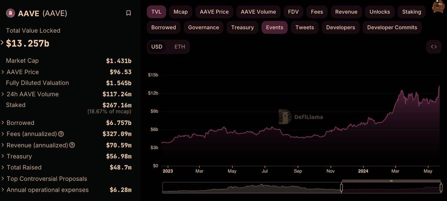Open the embed chart code icon

[434, 47]
